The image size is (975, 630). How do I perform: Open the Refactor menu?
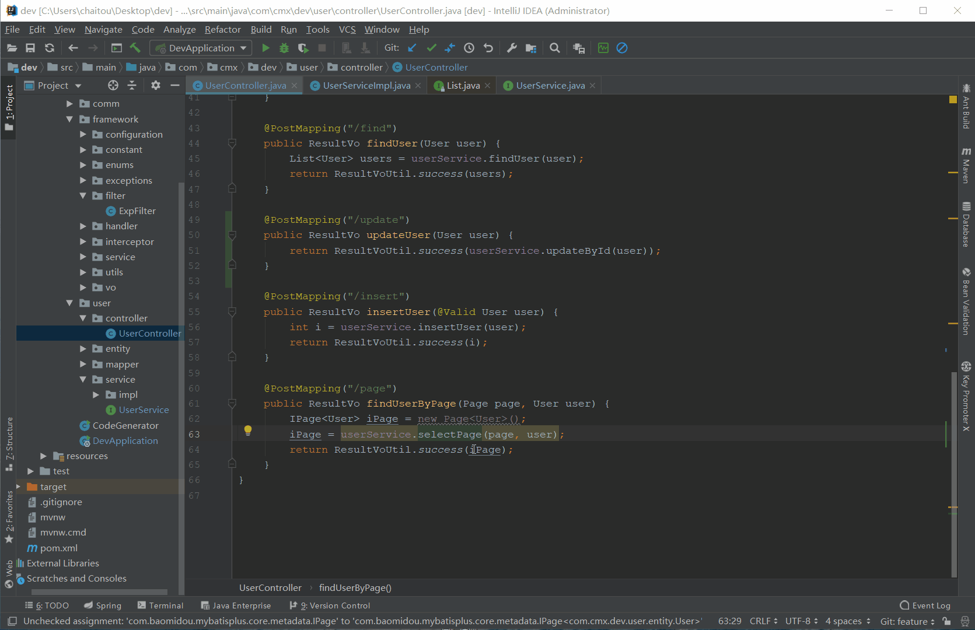click(x=222, y=30)
